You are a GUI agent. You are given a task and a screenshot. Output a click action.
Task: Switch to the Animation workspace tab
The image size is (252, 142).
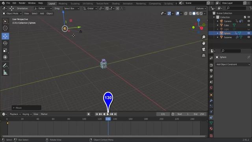(x=128, y=4)
